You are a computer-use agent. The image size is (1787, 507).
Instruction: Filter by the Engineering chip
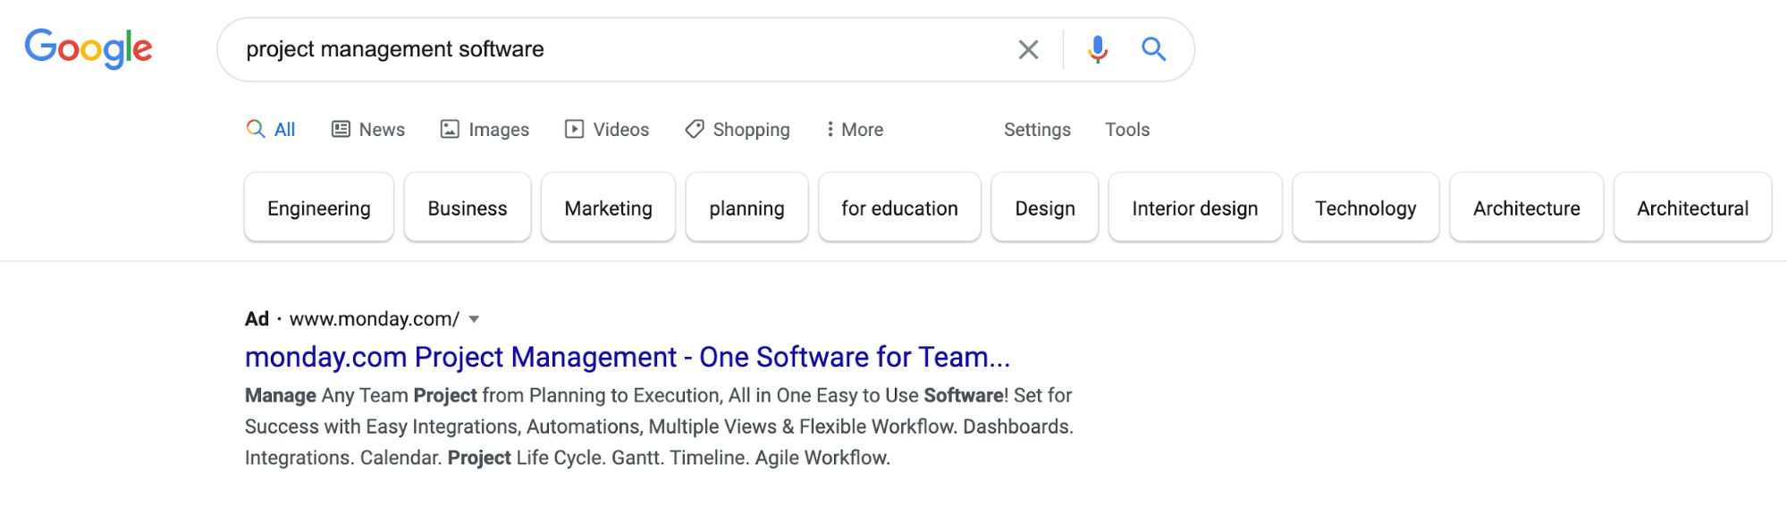[319, 207]
